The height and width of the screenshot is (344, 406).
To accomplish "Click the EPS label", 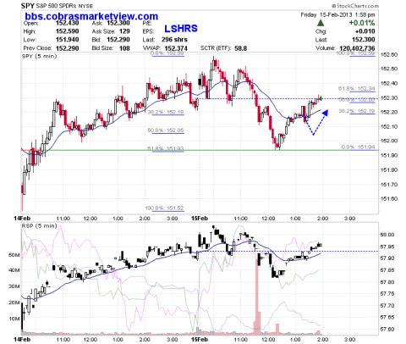I will (x=148, y=31).
